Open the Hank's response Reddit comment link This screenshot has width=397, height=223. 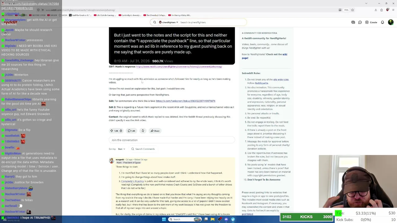[x=179, y=67]
